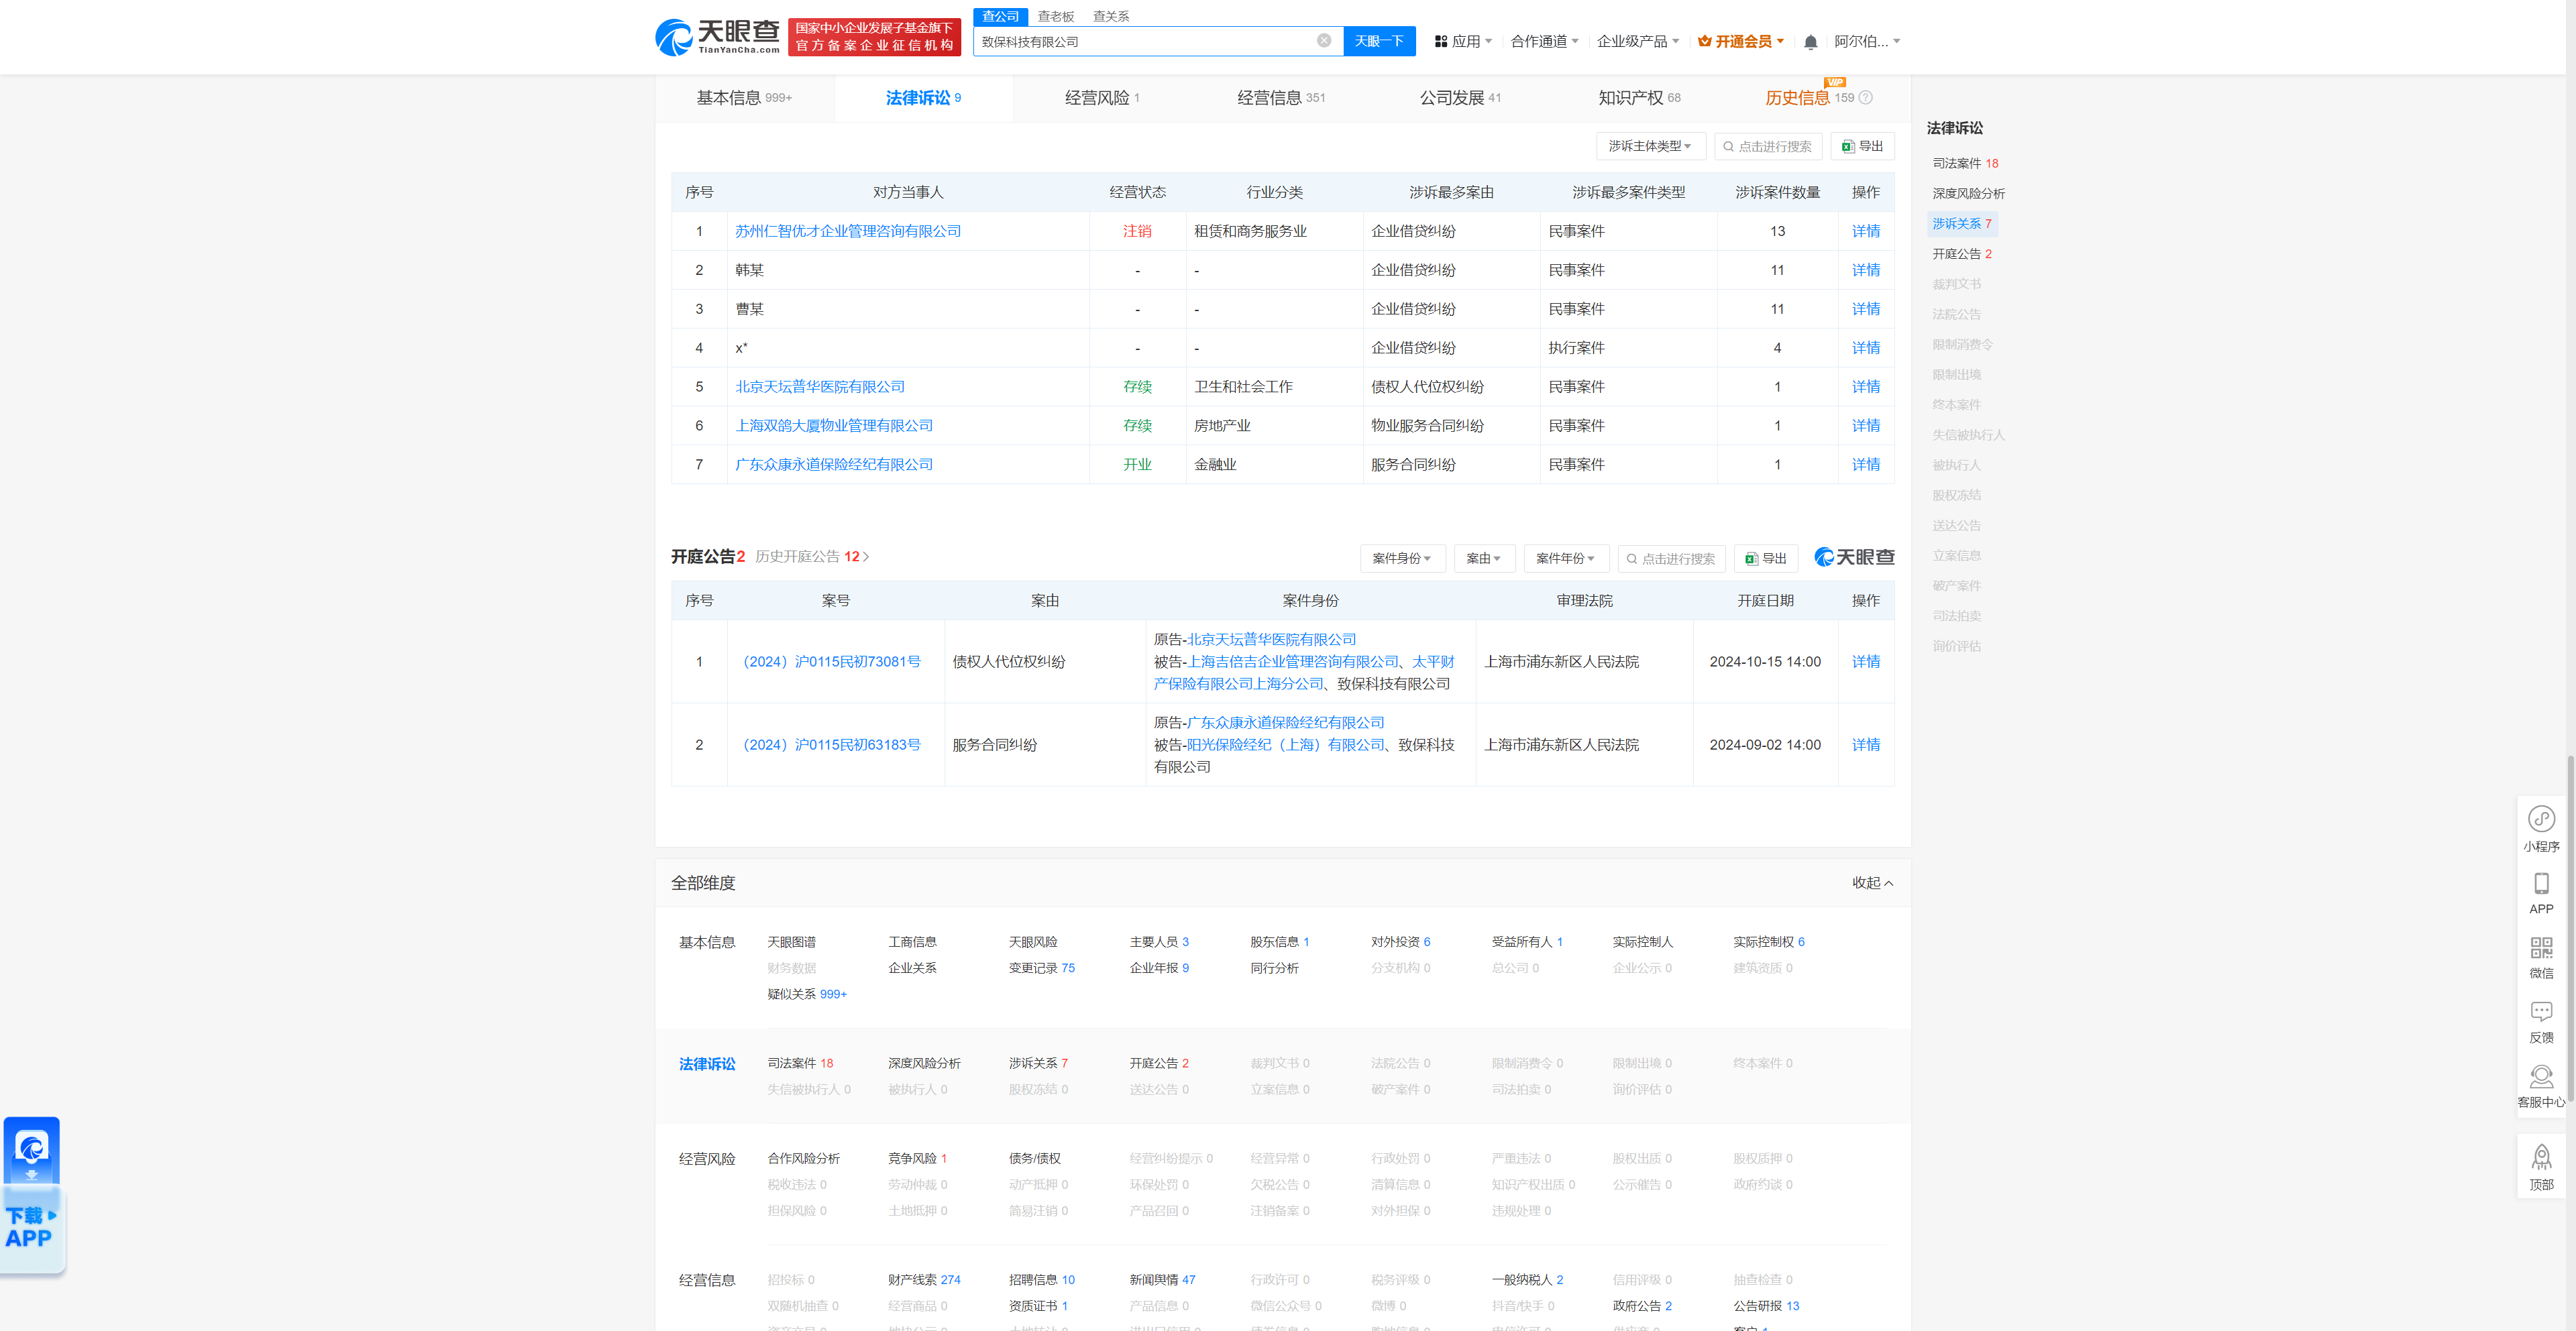The height and width of the screenshot is (1331, 2576).
Task: Click 顶部 rocket icon to go top
Action: tap(2541, 1158)
